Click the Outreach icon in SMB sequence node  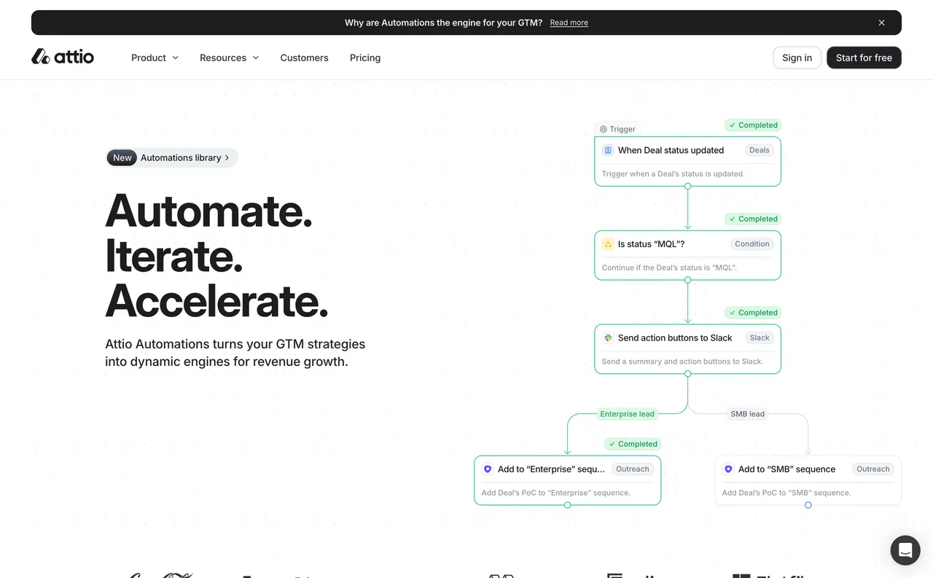pos(728,469)
